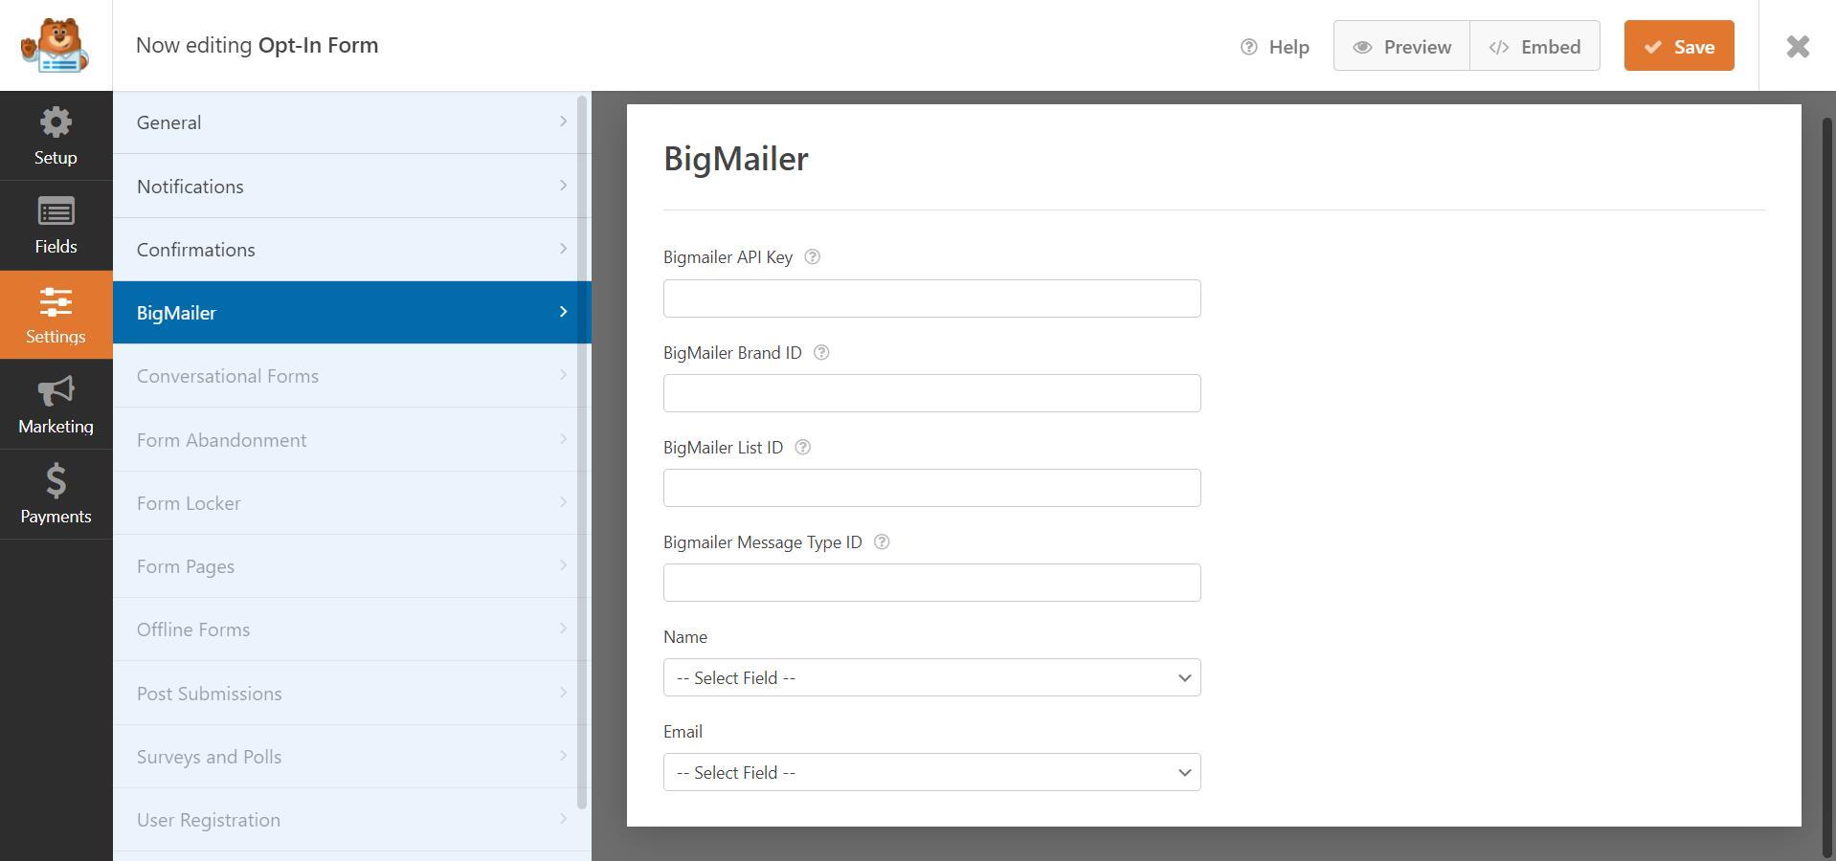
Task: Open the Help link in header
Action: pos(1274,47)
